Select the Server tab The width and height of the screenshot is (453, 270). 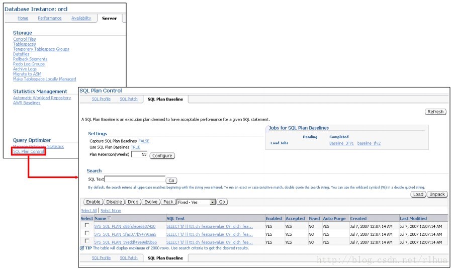(x=109, y=18)
